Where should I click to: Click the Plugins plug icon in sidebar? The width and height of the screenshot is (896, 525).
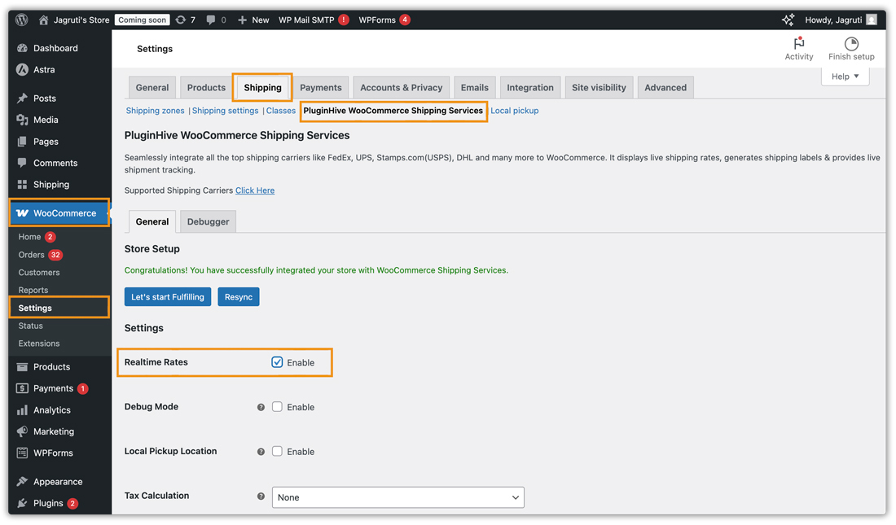click(x=22, y=503)
